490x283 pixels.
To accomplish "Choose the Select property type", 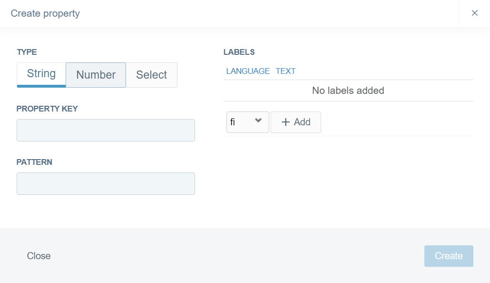I will click(151, 75).
